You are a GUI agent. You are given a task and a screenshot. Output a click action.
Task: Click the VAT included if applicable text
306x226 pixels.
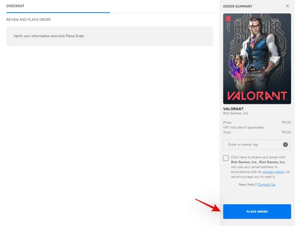point(244,127)
